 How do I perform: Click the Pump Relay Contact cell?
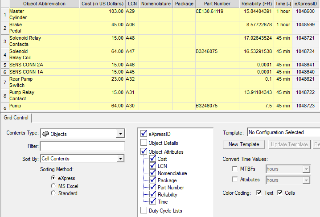coord(44,95)
